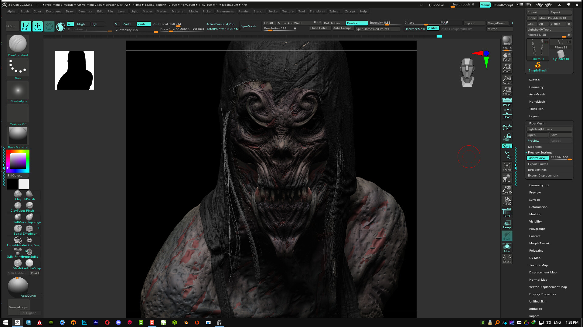
Task: Click the DynaMesh button
Action: point(248,26)
